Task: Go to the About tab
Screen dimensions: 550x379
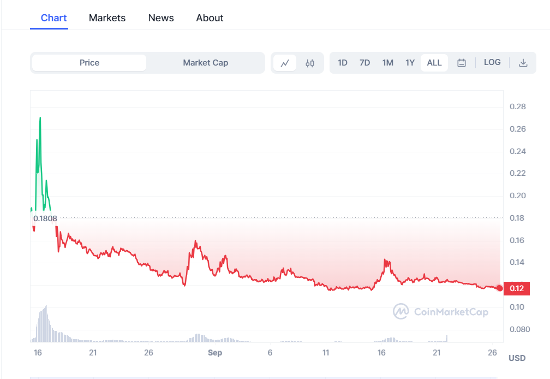Action: click(x=210, y=18)
